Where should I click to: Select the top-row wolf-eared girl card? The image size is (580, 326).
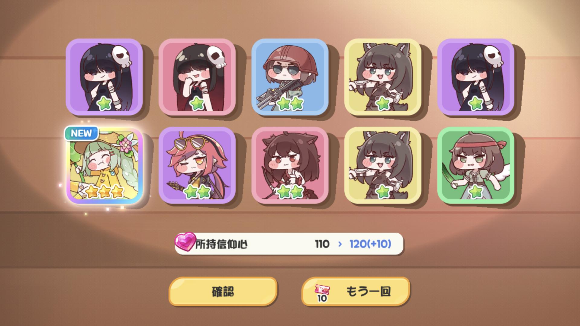pyautogui.click(x=383, y=77)
